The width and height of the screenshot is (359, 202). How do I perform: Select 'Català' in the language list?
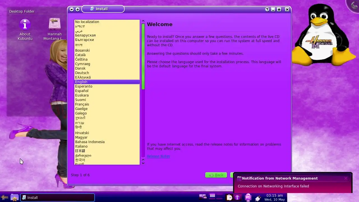point(107,55)
